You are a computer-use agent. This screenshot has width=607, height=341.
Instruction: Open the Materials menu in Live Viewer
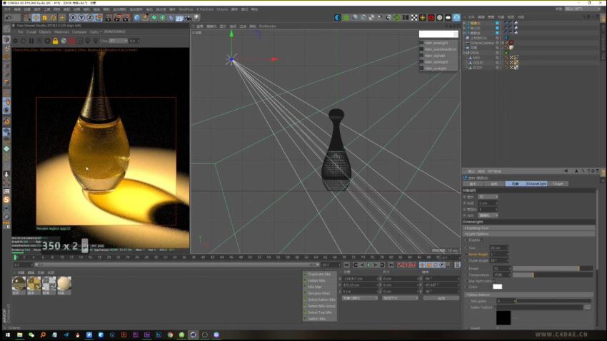click(x=61, y=31)
